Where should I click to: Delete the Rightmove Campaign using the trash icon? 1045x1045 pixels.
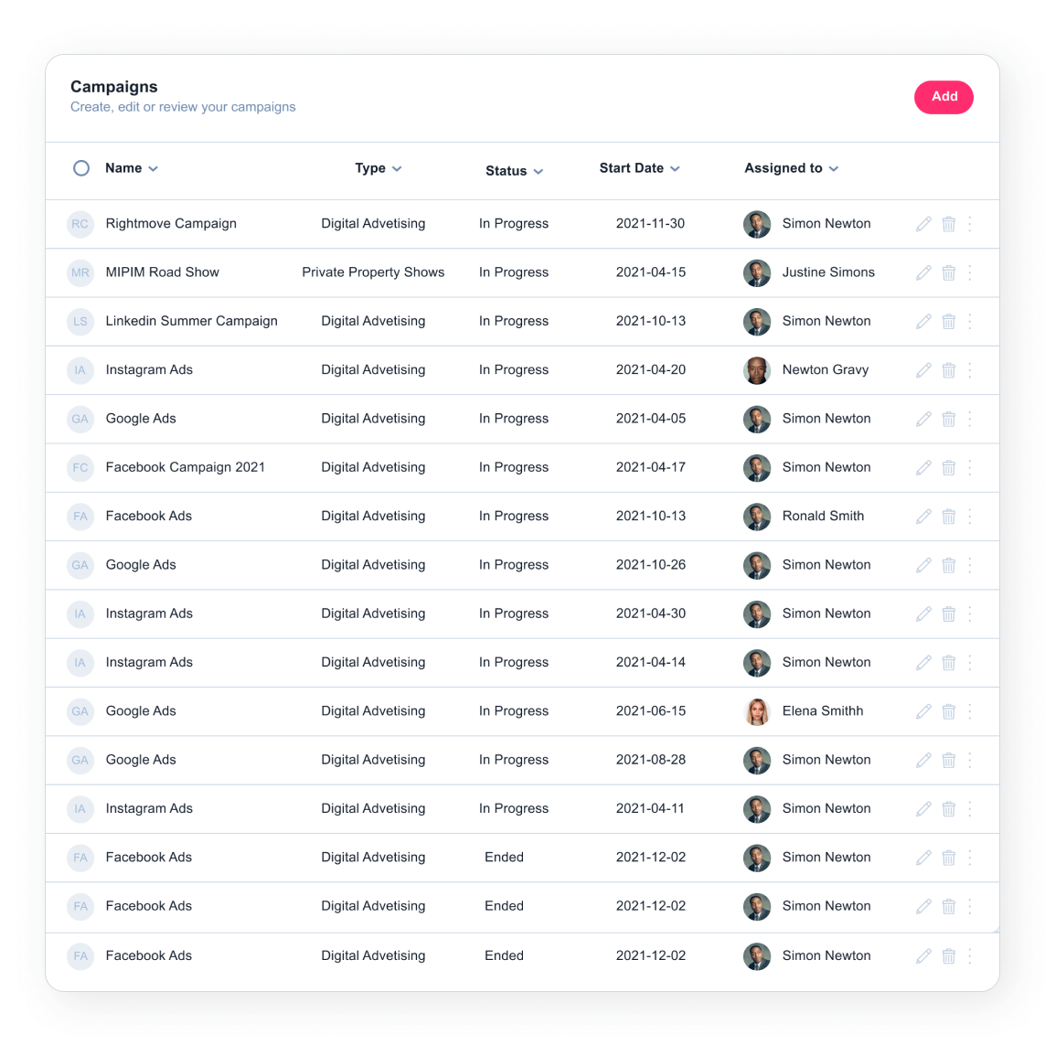(x=948, y=224)
